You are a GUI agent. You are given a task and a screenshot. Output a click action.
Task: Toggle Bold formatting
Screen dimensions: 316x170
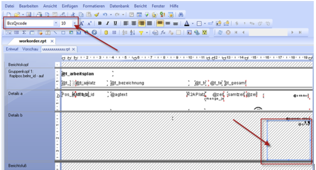(100, 23)
